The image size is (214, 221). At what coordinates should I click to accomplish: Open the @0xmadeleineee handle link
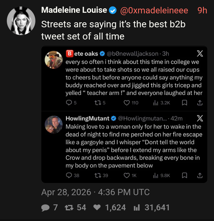tap(154, 10)
